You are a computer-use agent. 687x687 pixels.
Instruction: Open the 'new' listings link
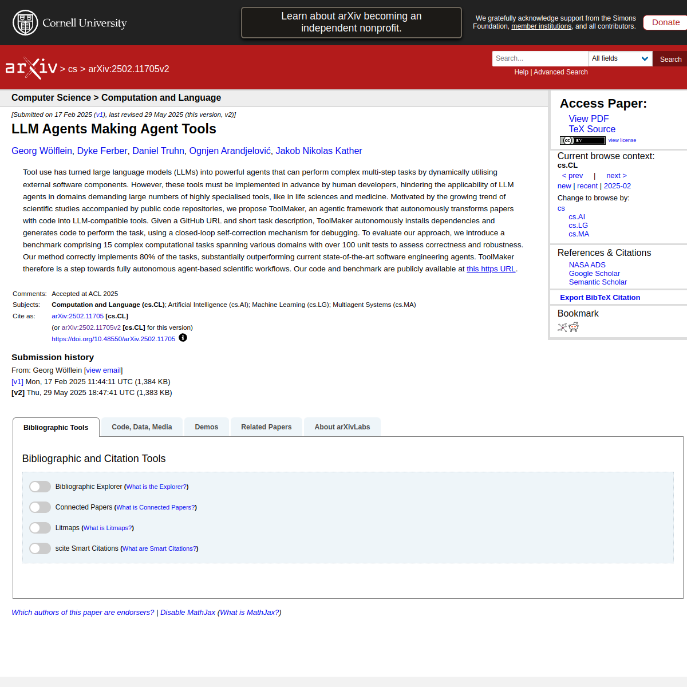564,186
